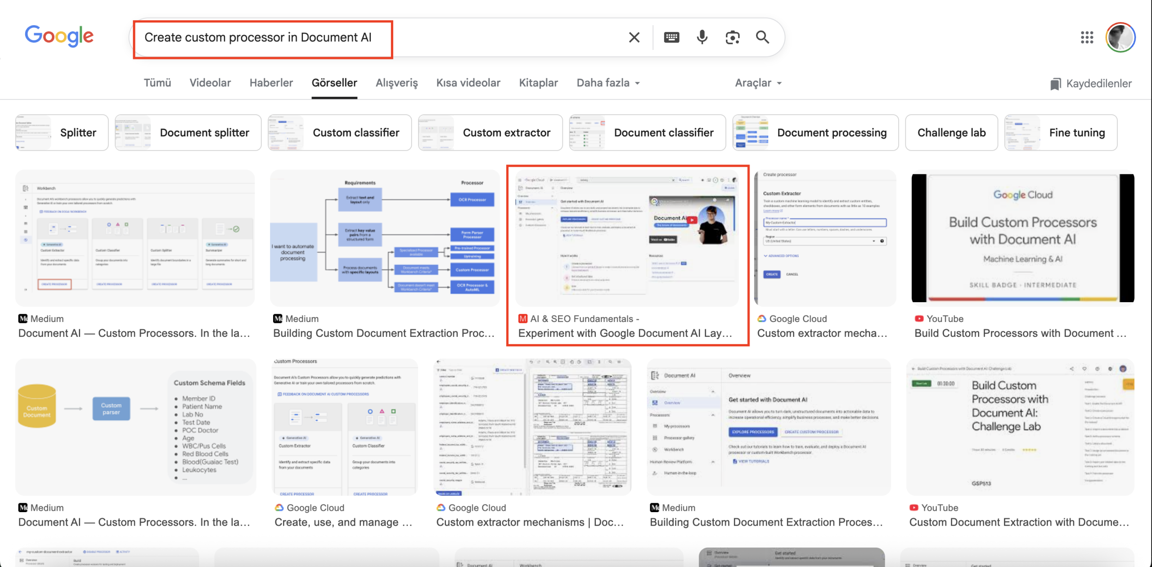The width and height of the screenshot is (1152, 567).
Task: Switch to the Tümü tab
Action: pos(157,83)
